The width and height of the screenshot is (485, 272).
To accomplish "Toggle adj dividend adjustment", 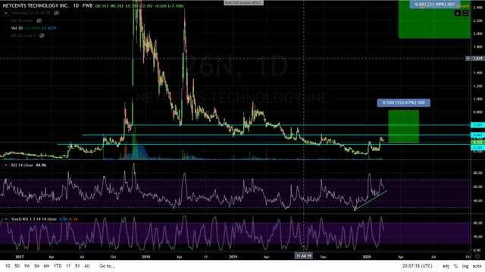I will click(446, 266).
